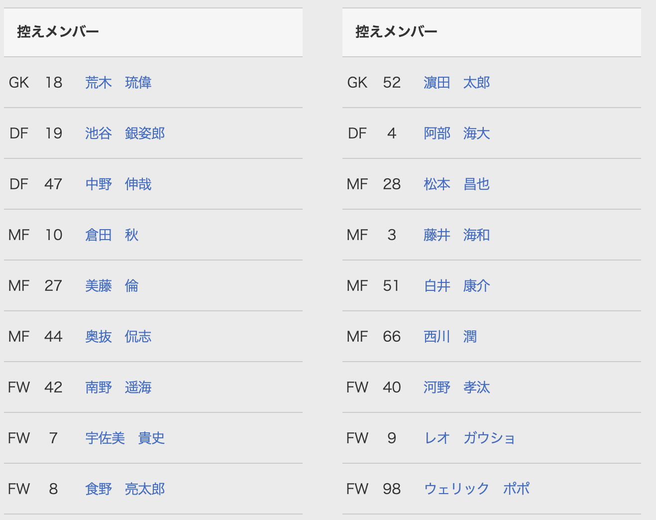
Task: Open player link 美藤 倫
Action: click(112, 286)
